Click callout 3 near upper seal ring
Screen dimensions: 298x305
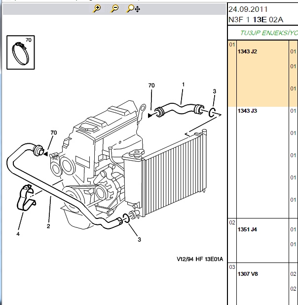pos(214,91)
